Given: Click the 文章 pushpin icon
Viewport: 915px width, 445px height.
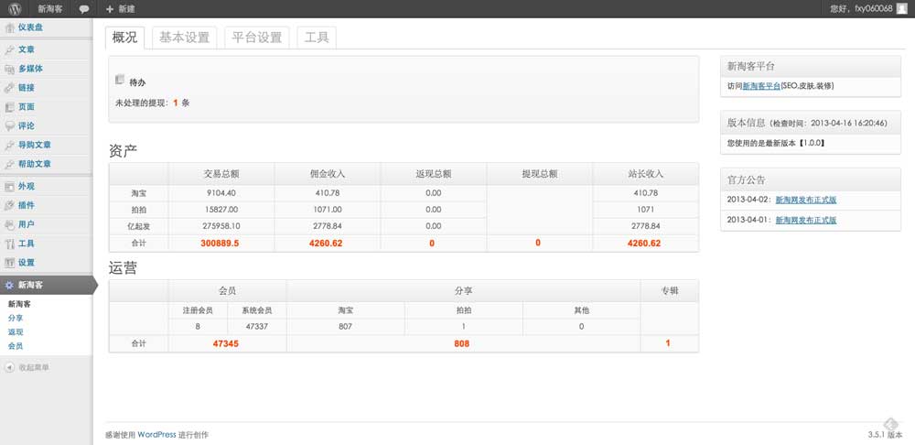Looking at the screenshot, I should [x=9, y=49].
